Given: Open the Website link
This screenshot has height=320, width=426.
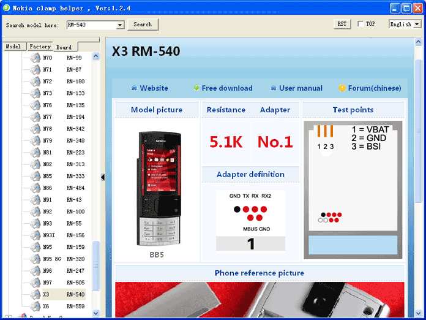Looking at the screenshot, I should click(154, 88).
